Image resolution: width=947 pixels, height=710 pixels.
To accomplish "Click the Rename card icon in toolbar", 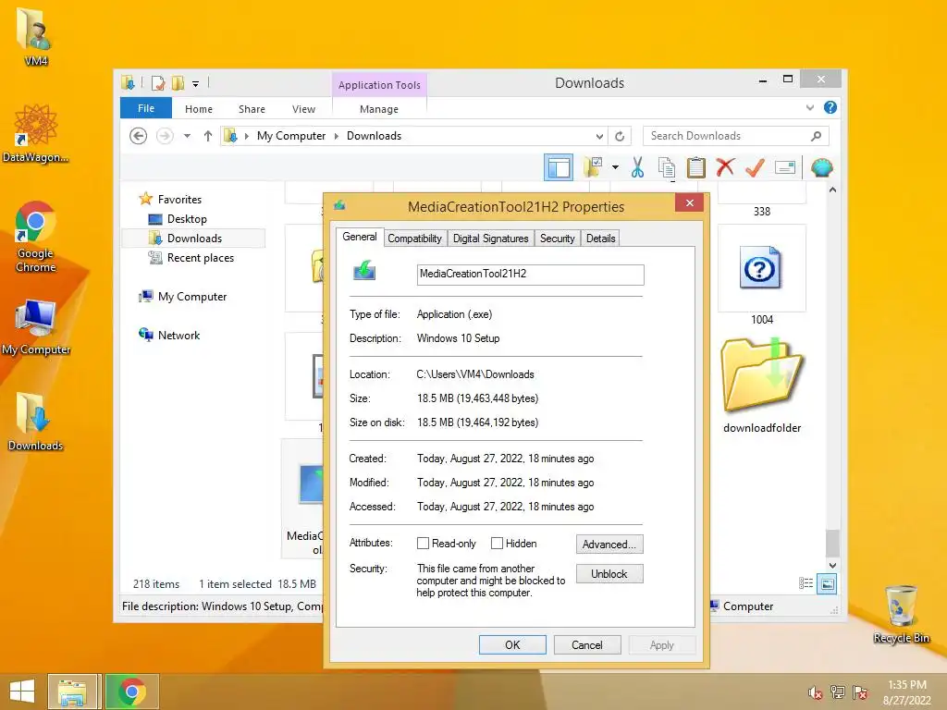I will (784, 167).
